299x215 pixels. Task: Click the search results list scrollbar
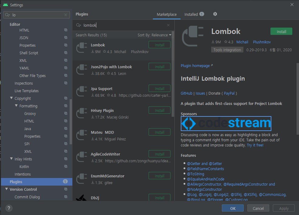tap(173, 74)
